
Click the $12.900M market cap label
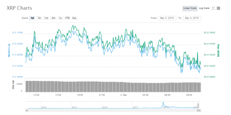point(17,77)
